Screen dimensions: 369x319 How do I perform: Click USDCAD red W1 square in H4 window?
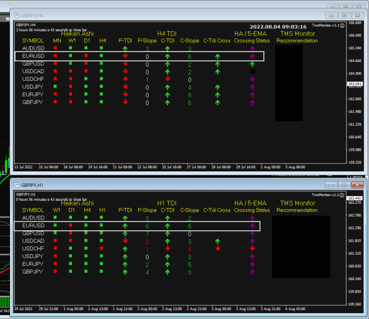pos(71,71)
